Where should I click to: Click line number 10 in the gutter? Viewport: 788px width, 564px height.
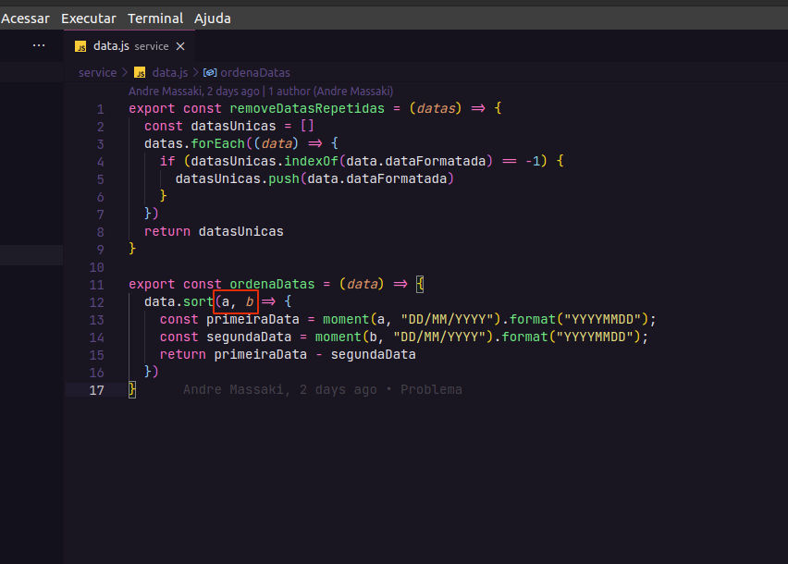96,267
